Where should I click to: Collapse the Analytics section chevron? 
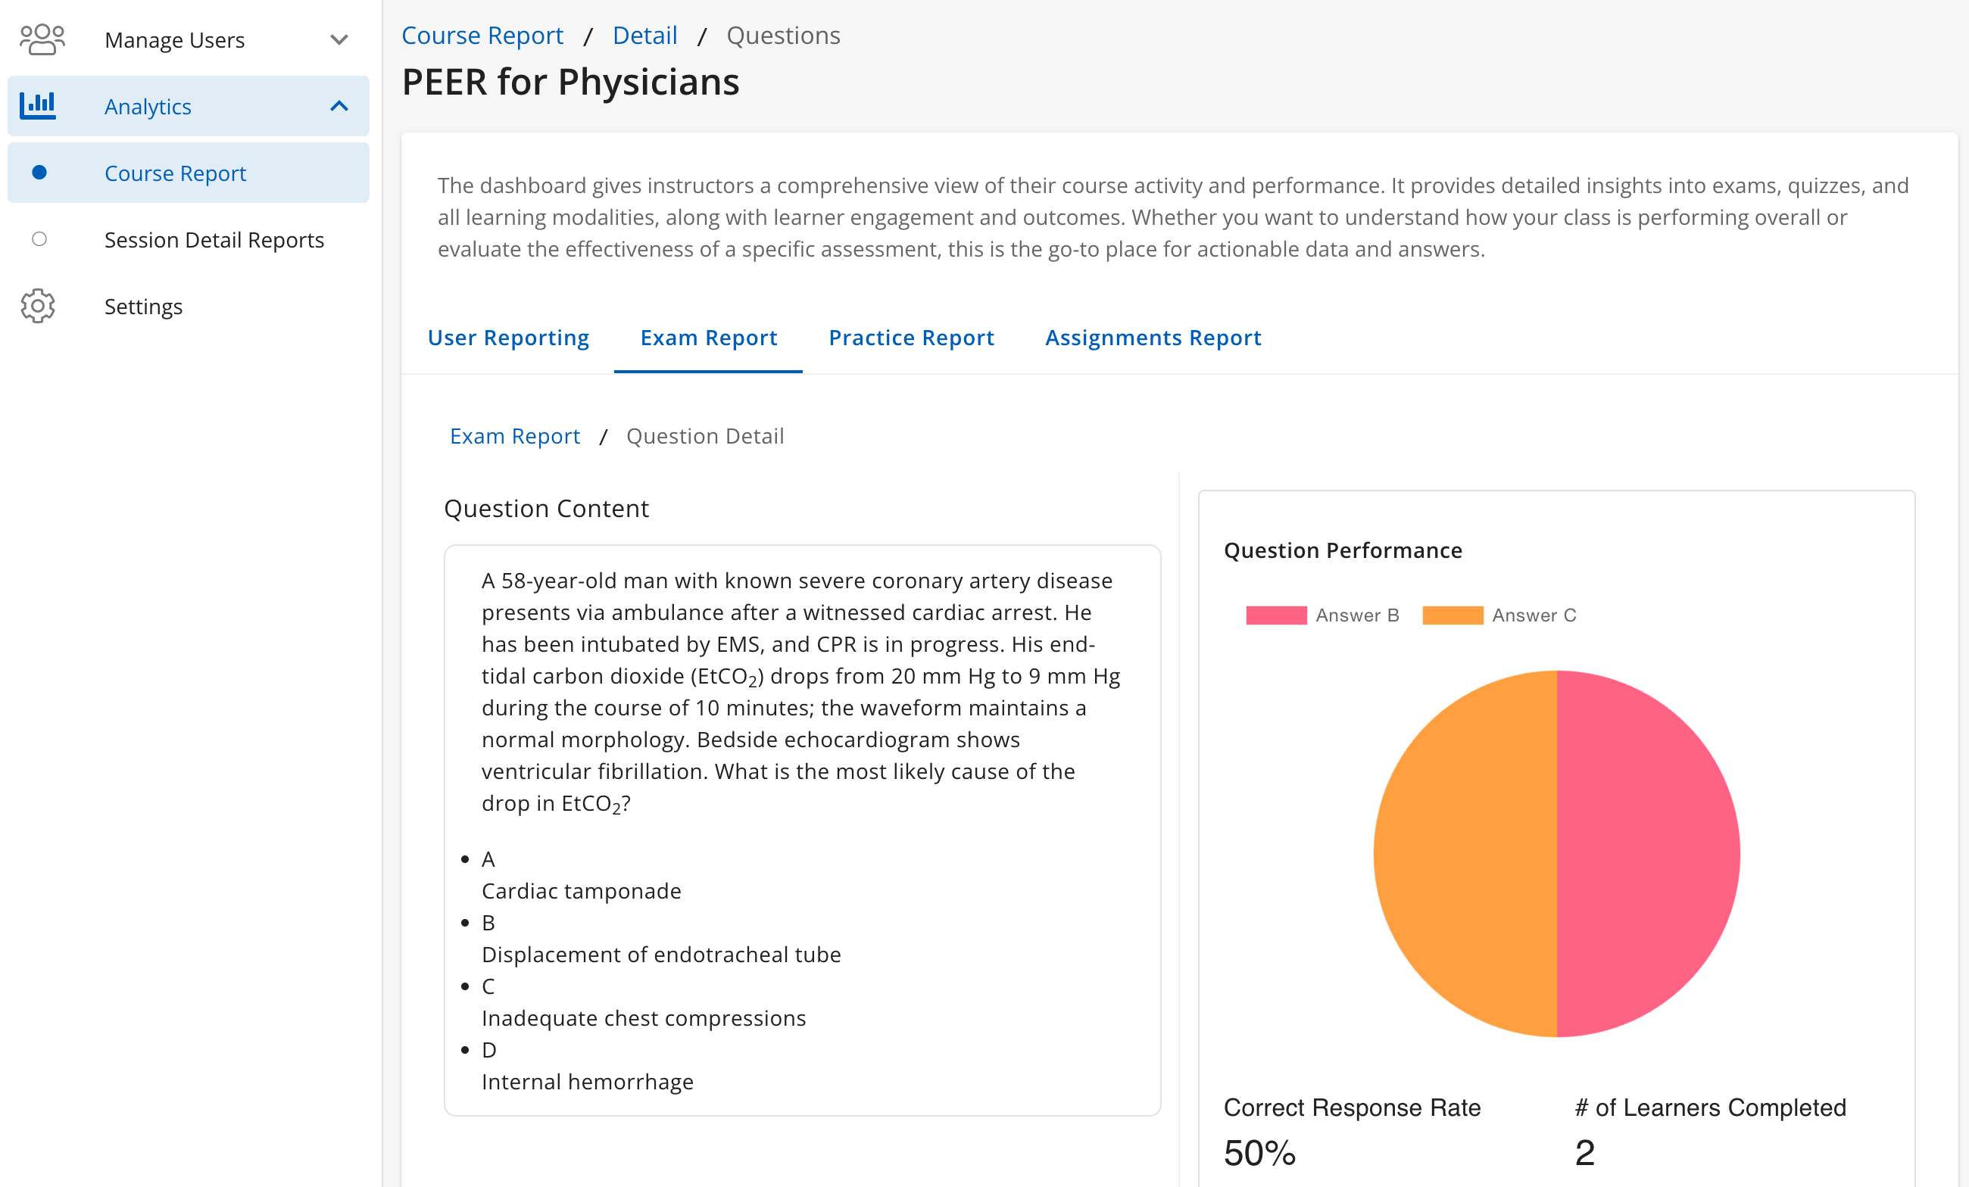click(339, 104)
